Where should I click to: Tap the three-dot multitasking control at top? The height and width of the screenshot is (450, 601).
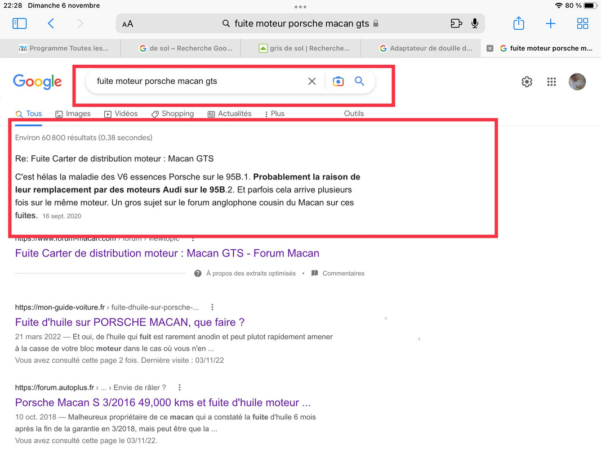[301, 7]
